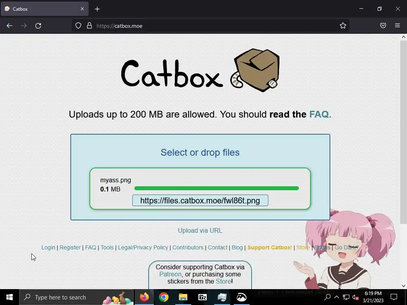Open a new browser tab
The image size is (407, 305).
pos(97,9)
